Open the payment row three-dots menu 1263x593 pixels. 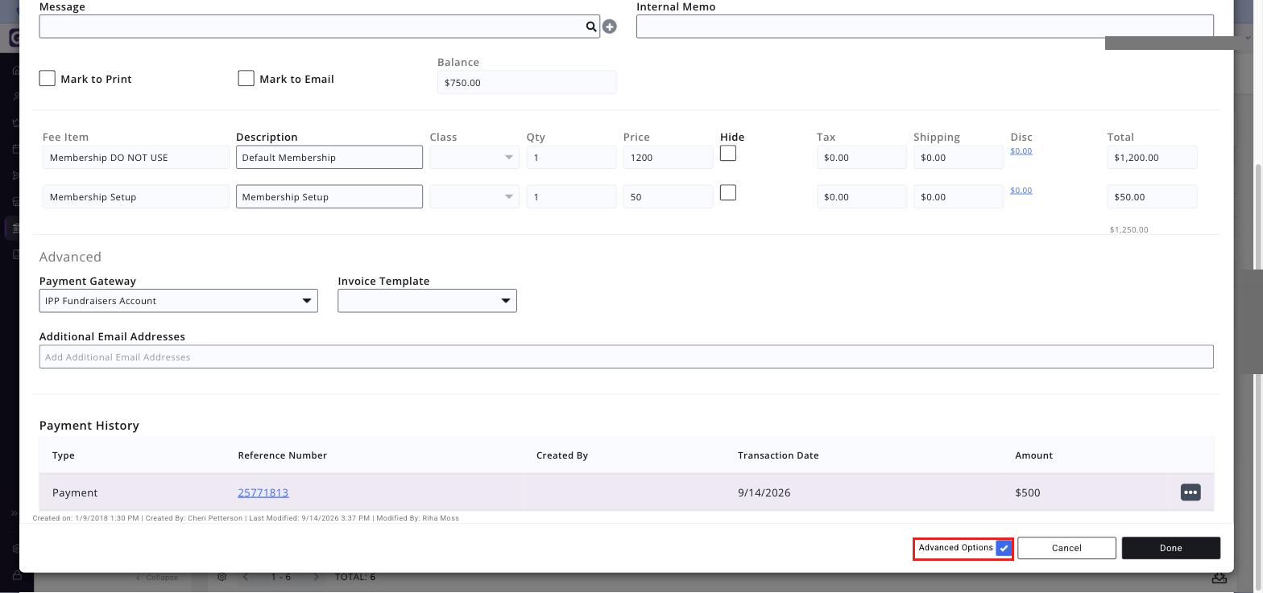pyautogui.click(x=1191, y=492)
